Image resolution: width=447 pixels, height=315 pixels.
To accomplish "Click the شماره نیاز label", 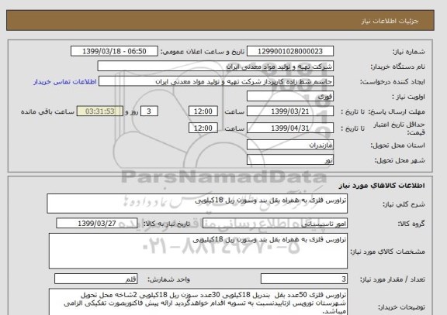I will 409,52.
